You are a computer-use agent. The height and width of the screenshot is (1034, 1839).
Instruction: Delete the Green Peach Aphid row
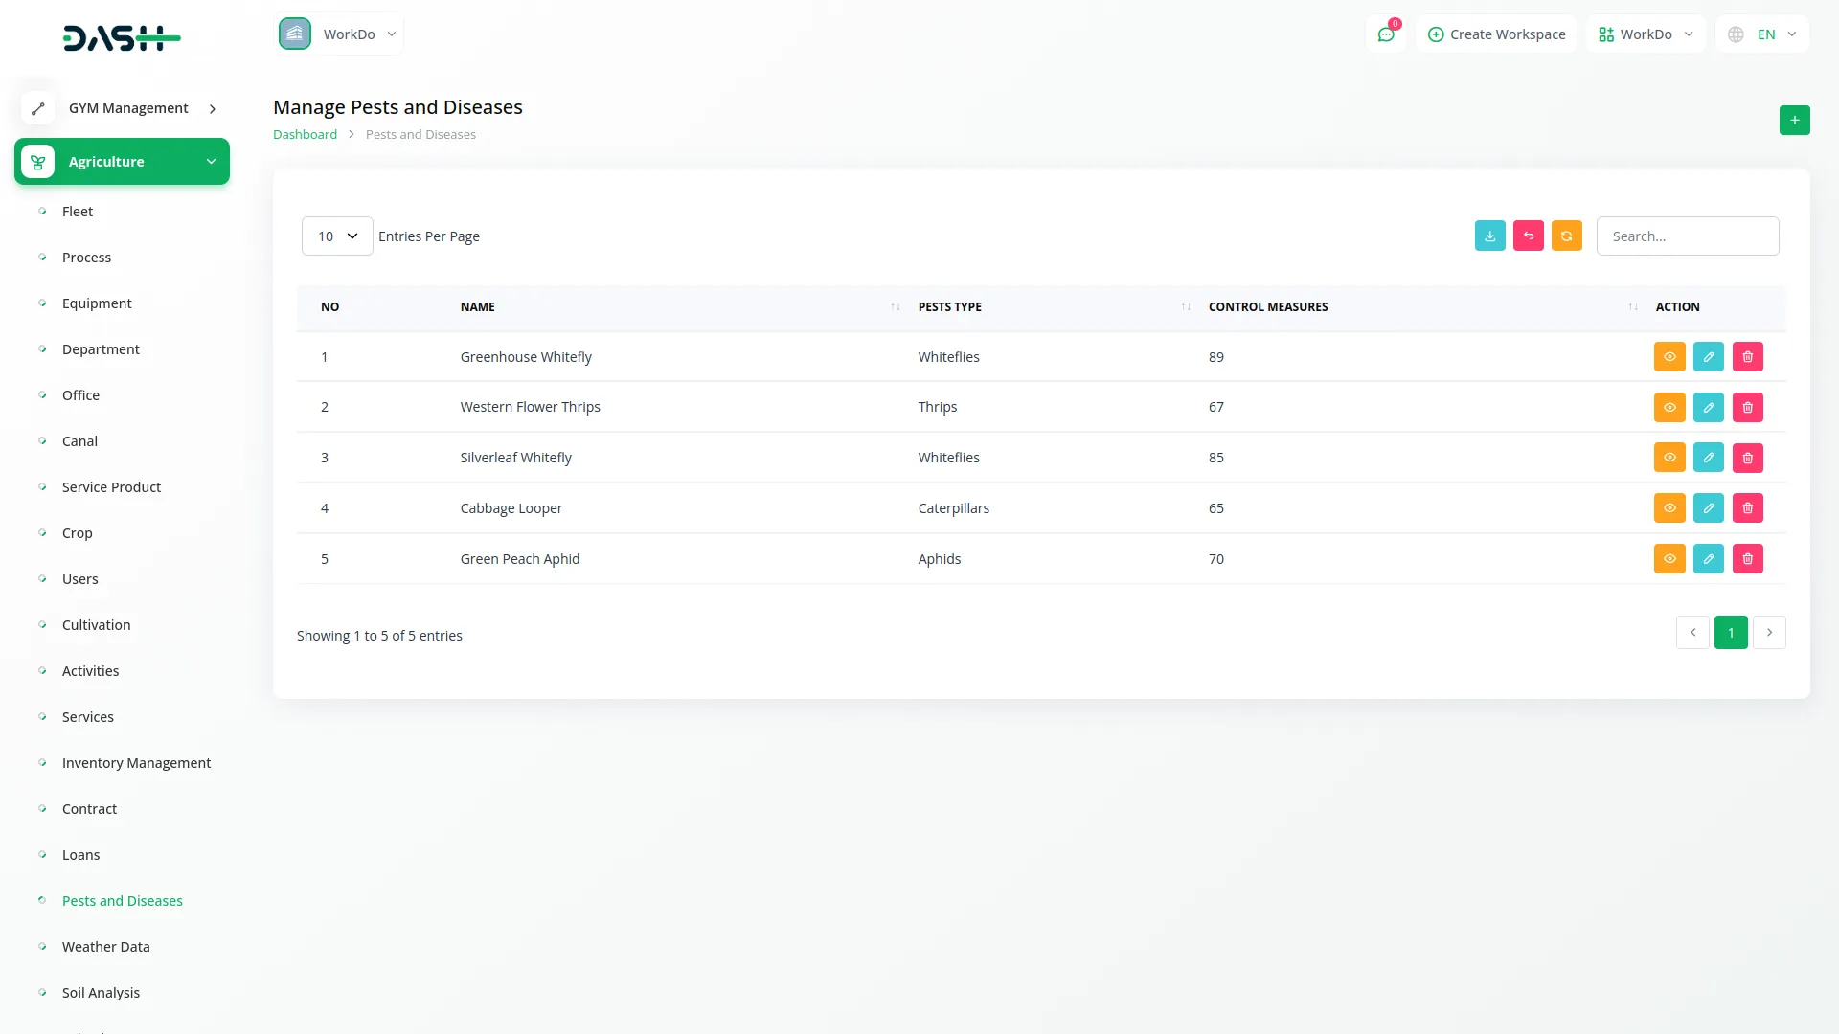1747,559
